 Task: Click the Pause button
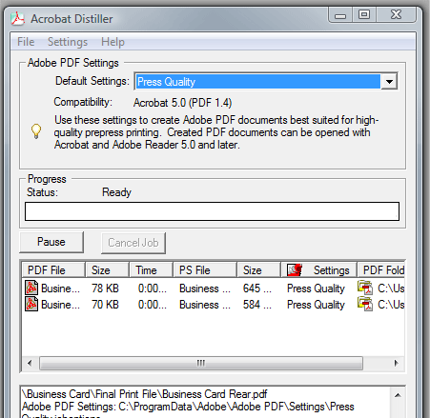coord(51,242)
